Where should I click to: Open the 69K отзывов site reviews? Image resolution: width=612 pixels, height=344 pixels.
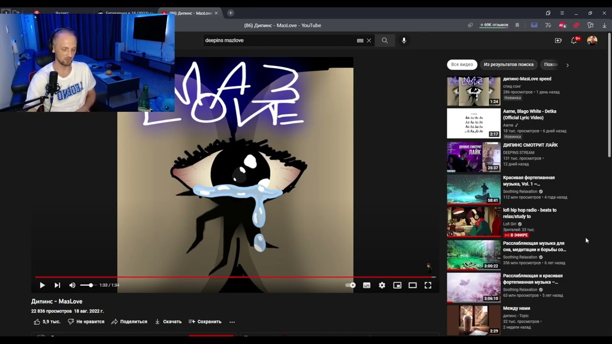pyautogui.click(x=494, y=25)
